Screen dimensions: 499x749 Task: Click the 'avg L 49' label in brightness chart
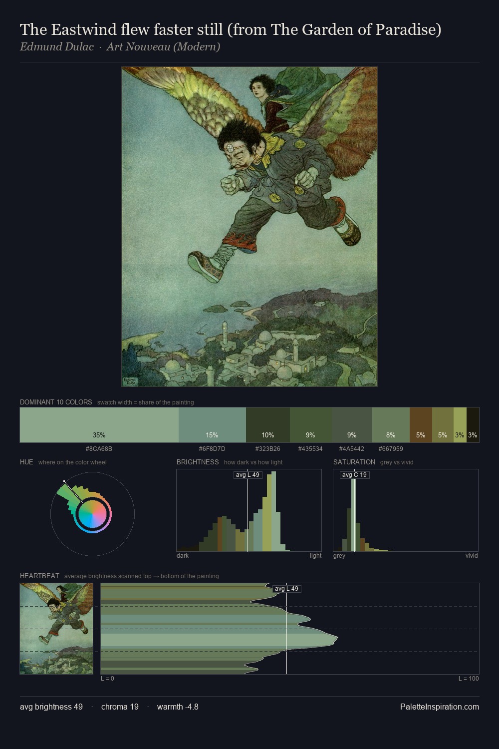tap(248, 475)
